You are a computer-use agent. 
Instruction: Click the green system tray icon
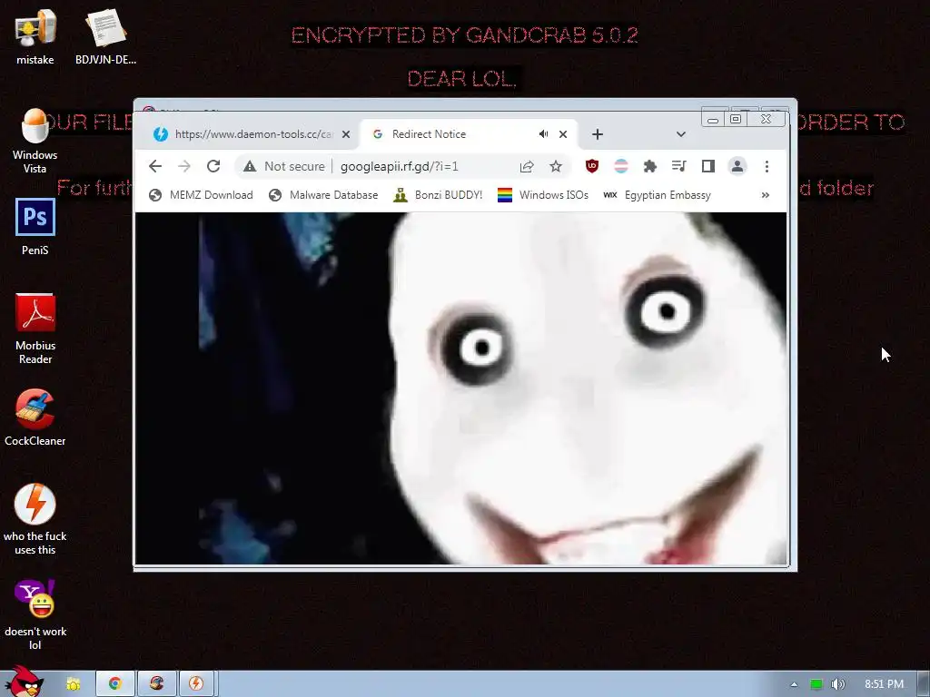pos(816,684)
